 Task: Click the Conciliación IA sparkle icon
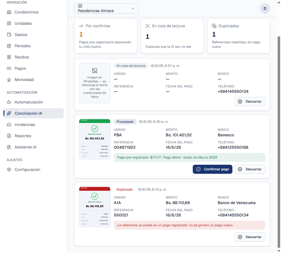[9, 113]
